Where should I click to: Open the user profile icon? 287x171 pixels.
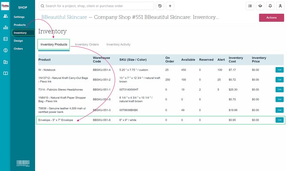pos(280,6)
